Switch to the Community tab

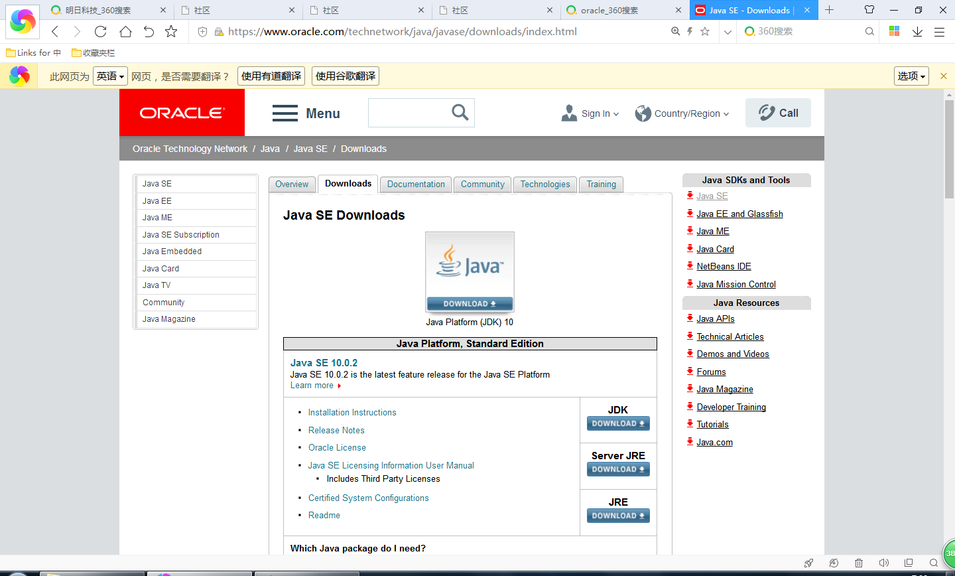(483, 184)
